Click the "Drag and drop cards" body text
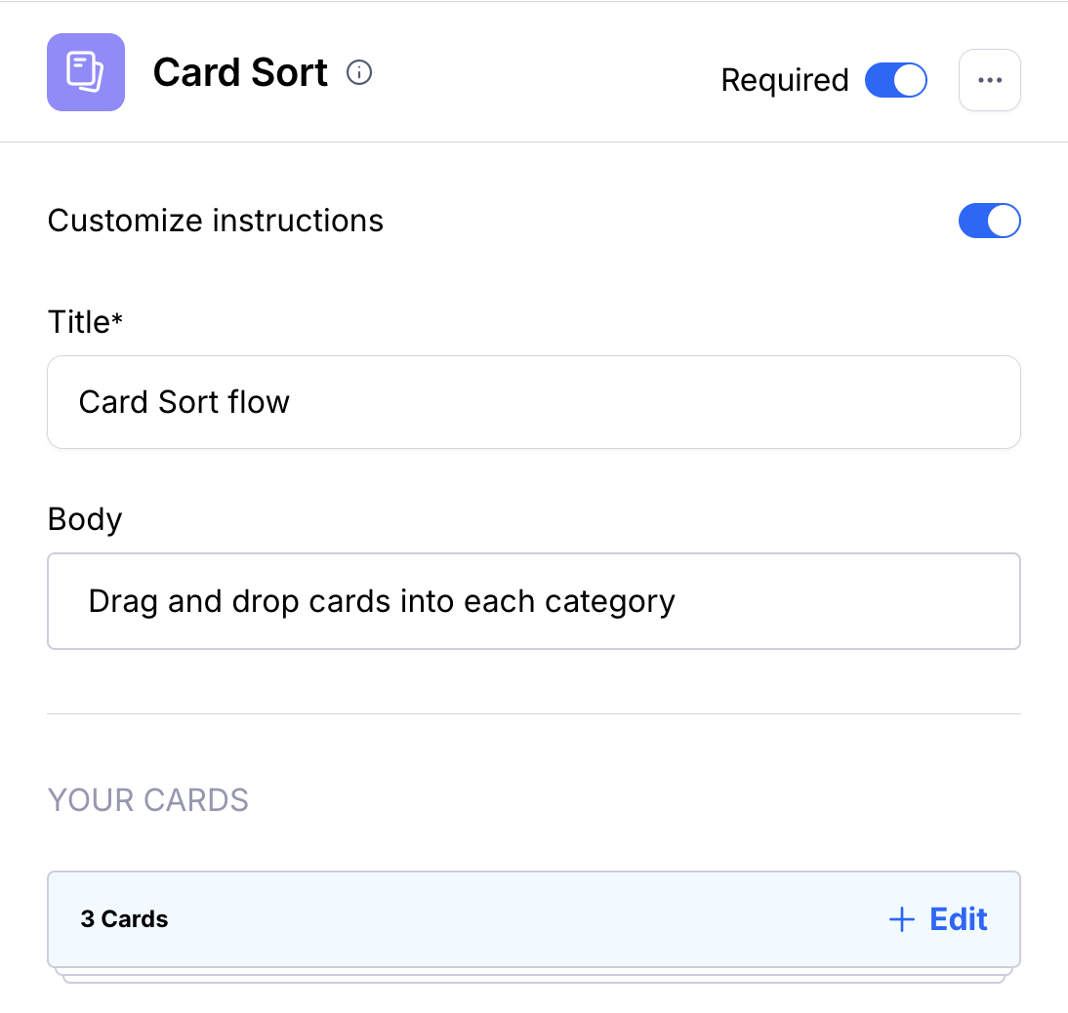This screenshot has height=1013, width=1068. (381, 601)
